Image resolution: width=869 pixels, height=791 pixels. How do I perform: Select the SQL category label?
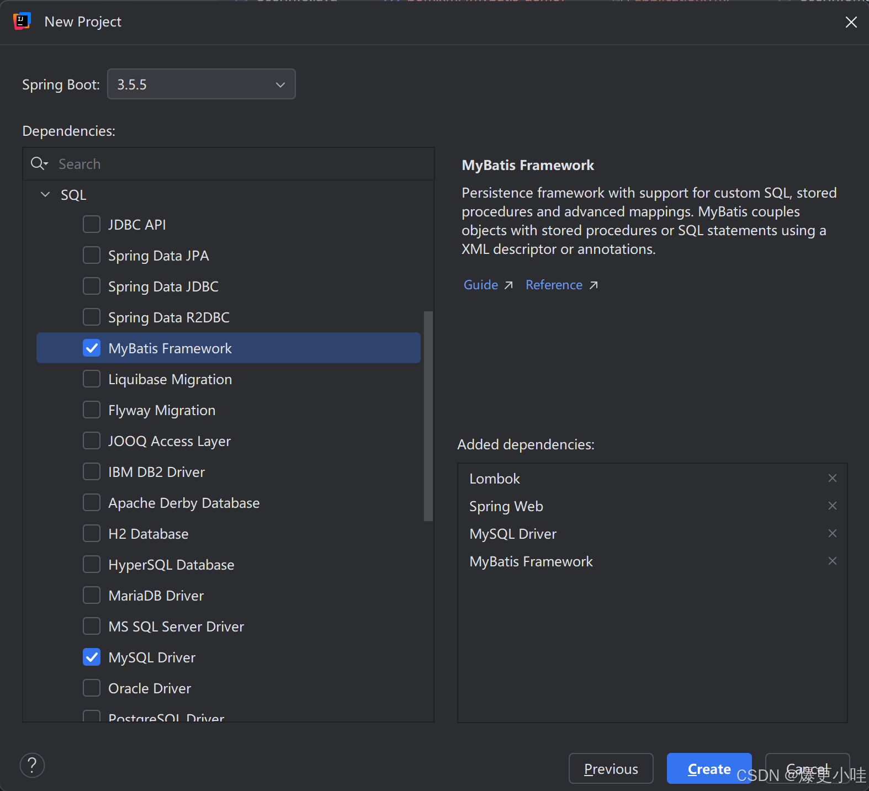click(73, 195)
